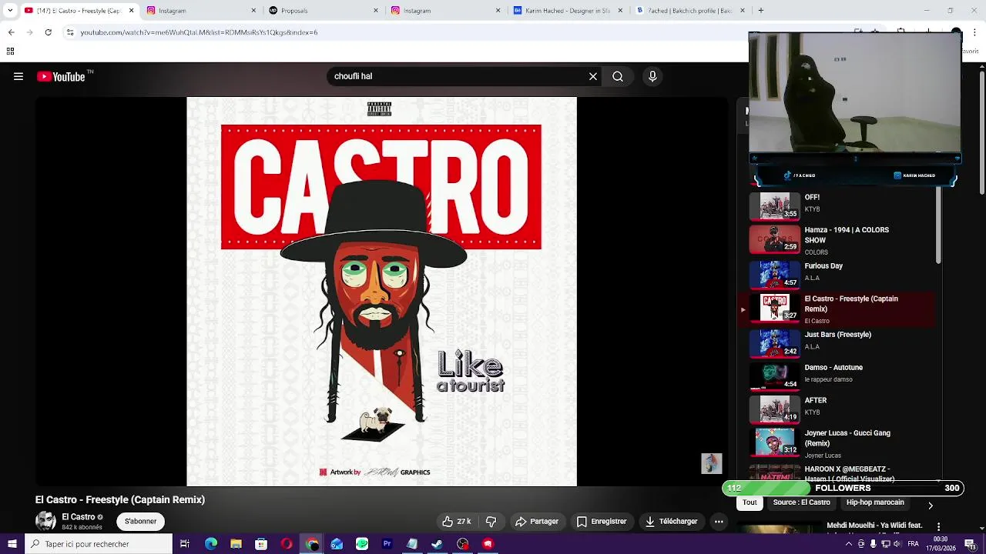This screenshot has height=554, width=986.
Task: Like the video with the 27 k thumbs-up
Action: (456, 522)
